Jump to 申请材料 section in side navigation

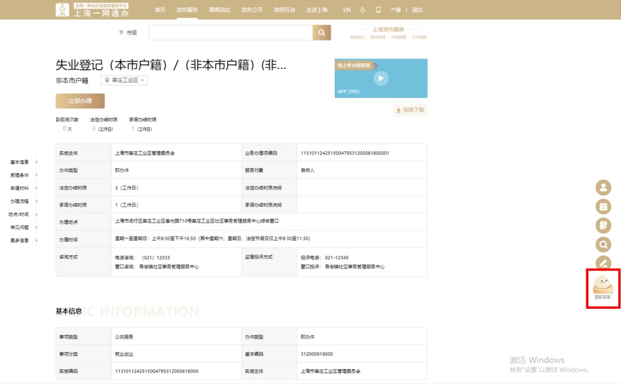click(x=20, y=188)
